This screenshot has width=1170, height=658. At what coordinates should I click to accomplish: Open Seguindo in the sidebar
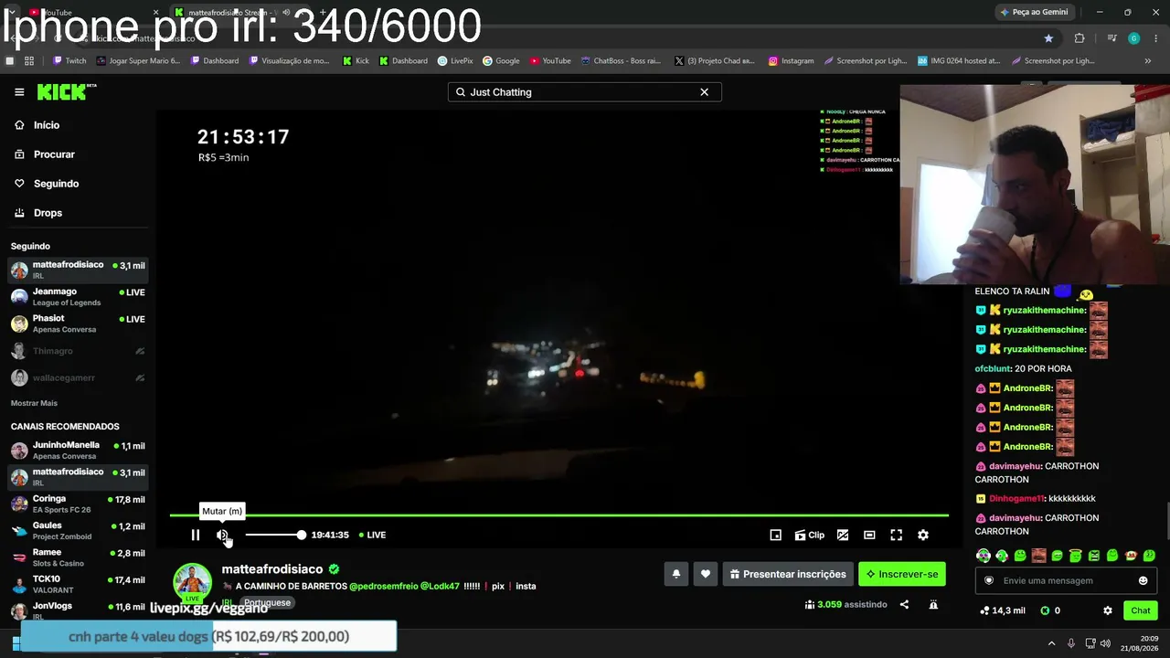coord(56,184)
